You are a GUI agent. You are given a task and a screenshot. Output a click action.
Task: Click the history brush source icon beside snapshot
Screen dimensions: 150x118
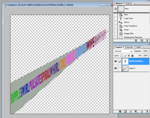click(x=115, y=9)
